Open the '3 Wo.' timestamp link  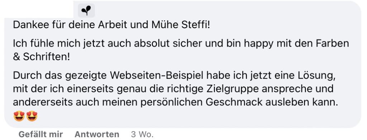click(x=142, y=134)
